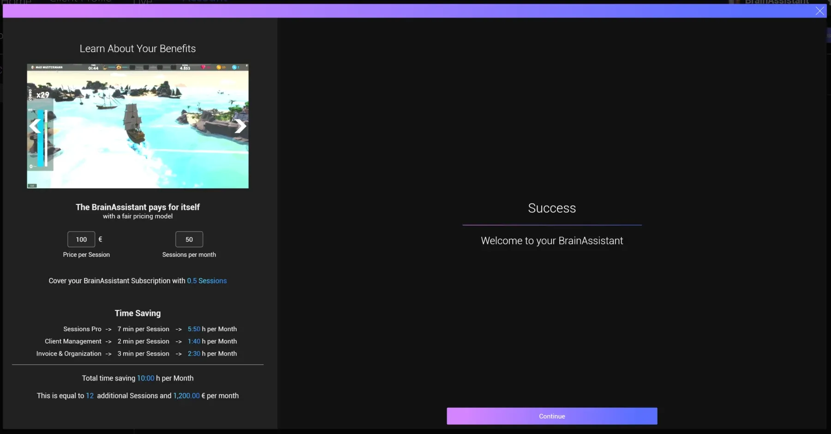This screenshot has width=831, height=434.
Task: Click the treasure chest icon in preview header
Action: click(x=118, y=67)
